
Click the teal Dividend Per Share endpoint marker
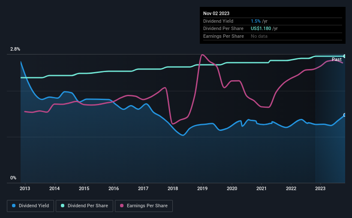click(x=344, y=56)
